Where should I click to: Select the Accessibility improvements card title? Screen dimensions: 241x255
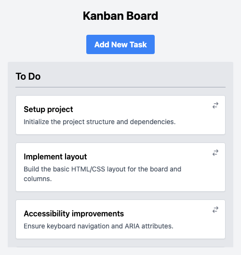tap(74, 213)
